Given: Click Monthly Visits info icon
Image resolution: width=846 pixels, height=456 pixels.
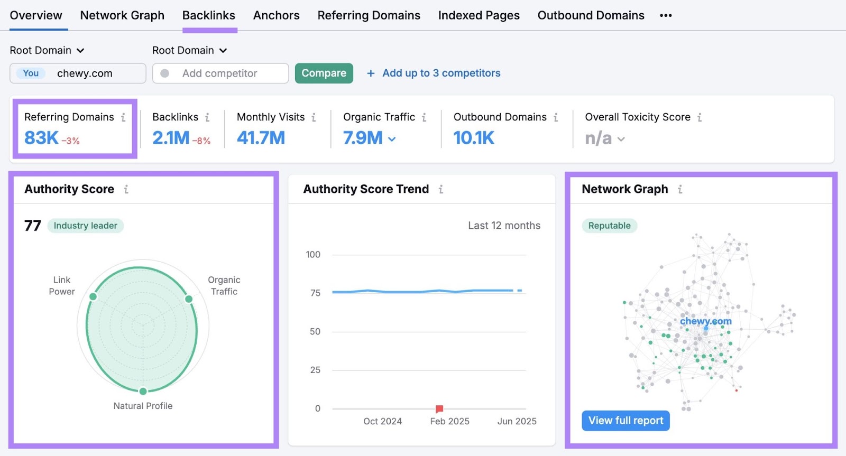Looking at the screenshot, I should tap(314, 117).
